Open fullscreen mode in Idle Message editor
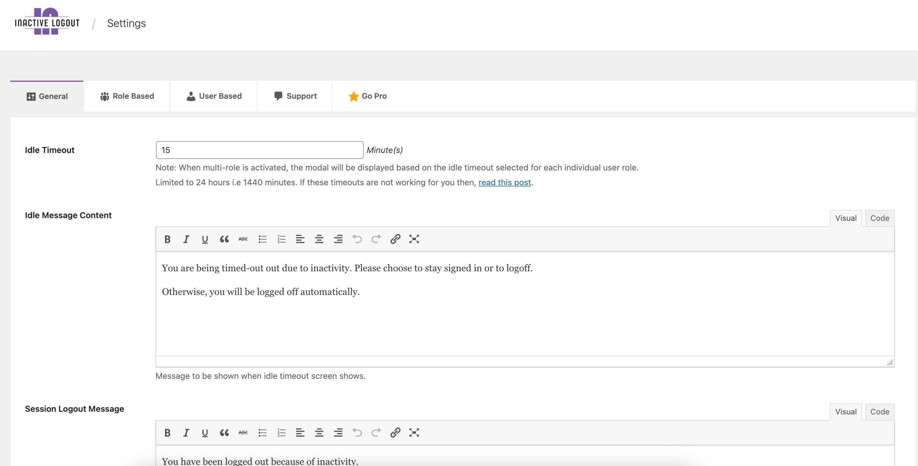918x466 pixels. [x=414, y=239]
